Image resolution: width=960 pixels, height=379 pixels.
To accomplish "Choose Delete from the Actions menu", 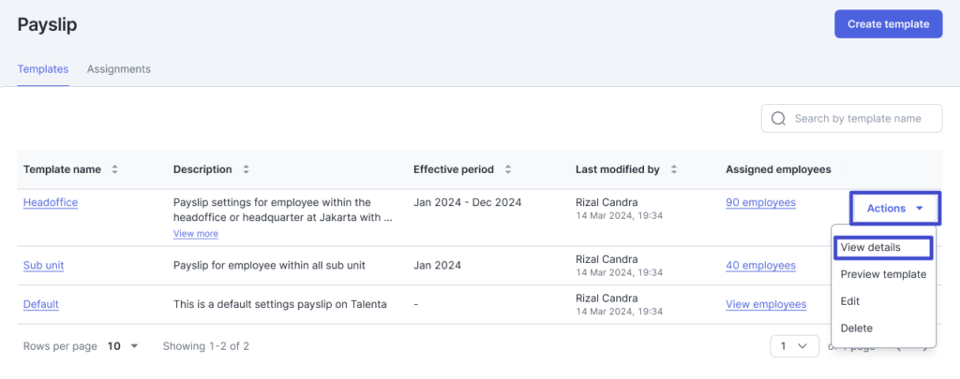I will coord(857,328).
